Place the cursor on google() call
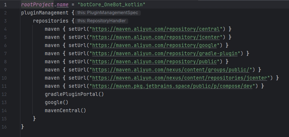Screen dimensions: 289x137 point(57,103)
